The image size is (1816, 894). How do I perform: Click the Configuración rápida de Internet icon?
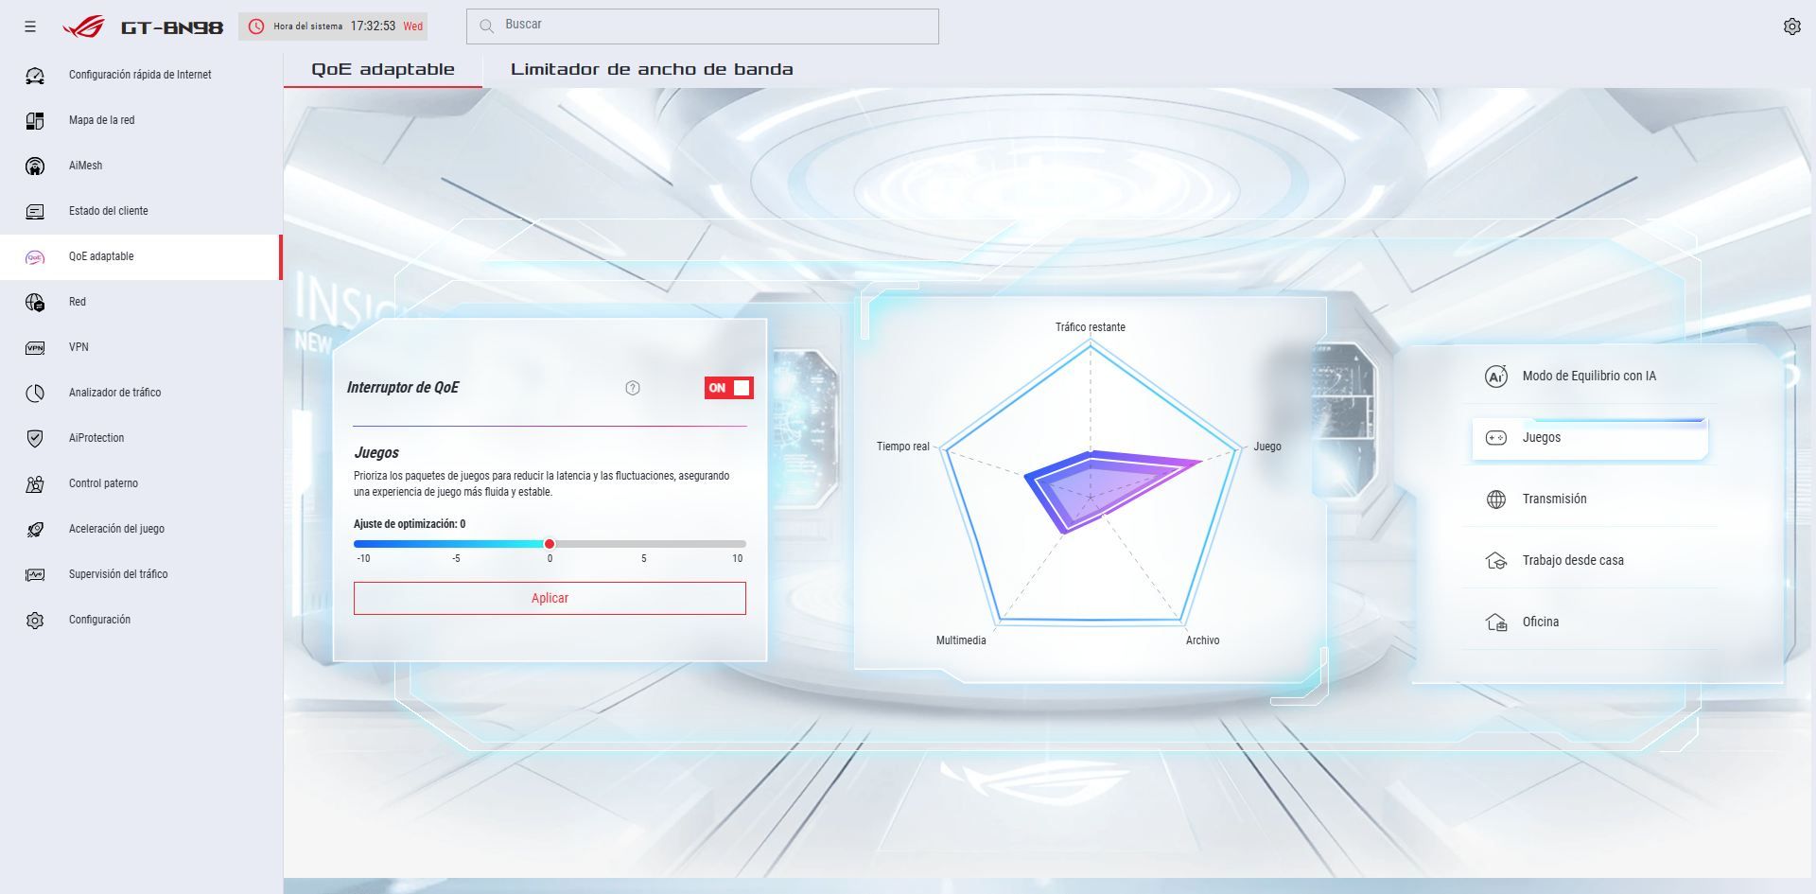(x=35, y=75)
